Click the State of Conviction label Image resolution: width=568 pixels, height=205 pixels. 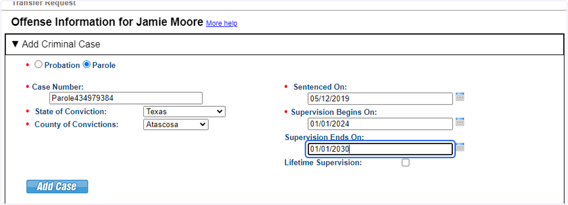click(71, 111)
